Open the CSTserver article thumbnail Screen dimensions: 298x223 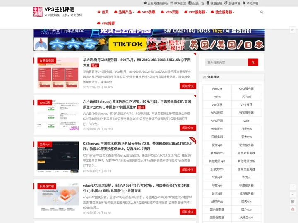coord(58,157)
